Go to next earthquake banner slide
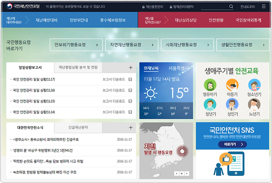This screenshot has width=272, height=183. pos(187,173)
